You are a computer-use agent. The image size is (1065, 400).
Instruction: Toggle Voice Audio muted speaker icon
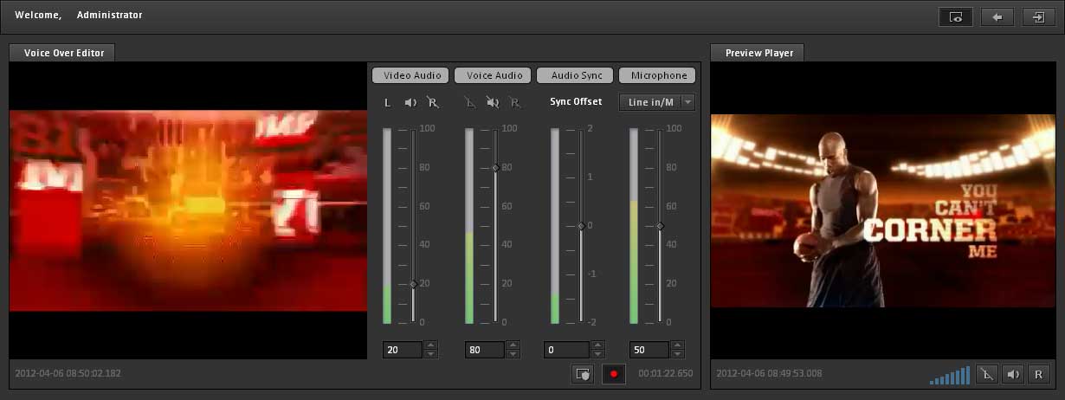click(x=493, y=103)
